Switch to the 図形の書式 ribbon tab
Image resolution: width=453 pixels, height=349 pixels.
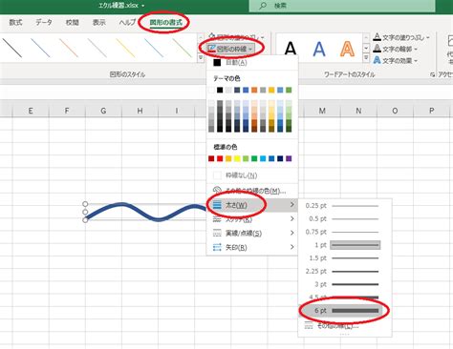point(165,23)
